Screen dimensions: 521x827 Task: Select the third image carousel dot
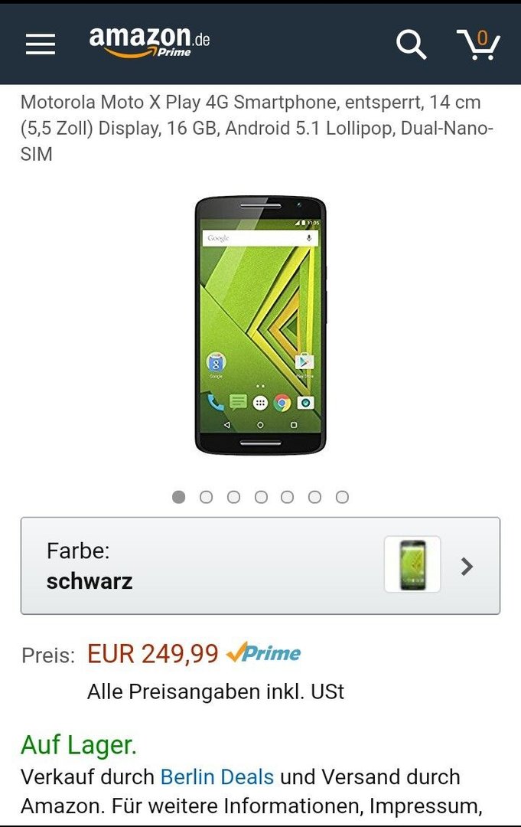tap(233, 497)
